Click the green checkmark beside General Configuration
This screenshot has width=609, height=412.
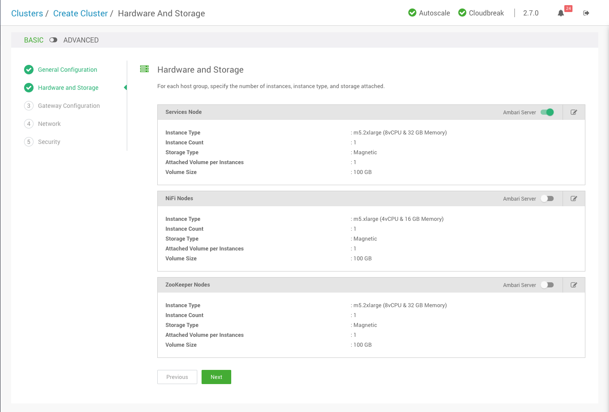28,69
